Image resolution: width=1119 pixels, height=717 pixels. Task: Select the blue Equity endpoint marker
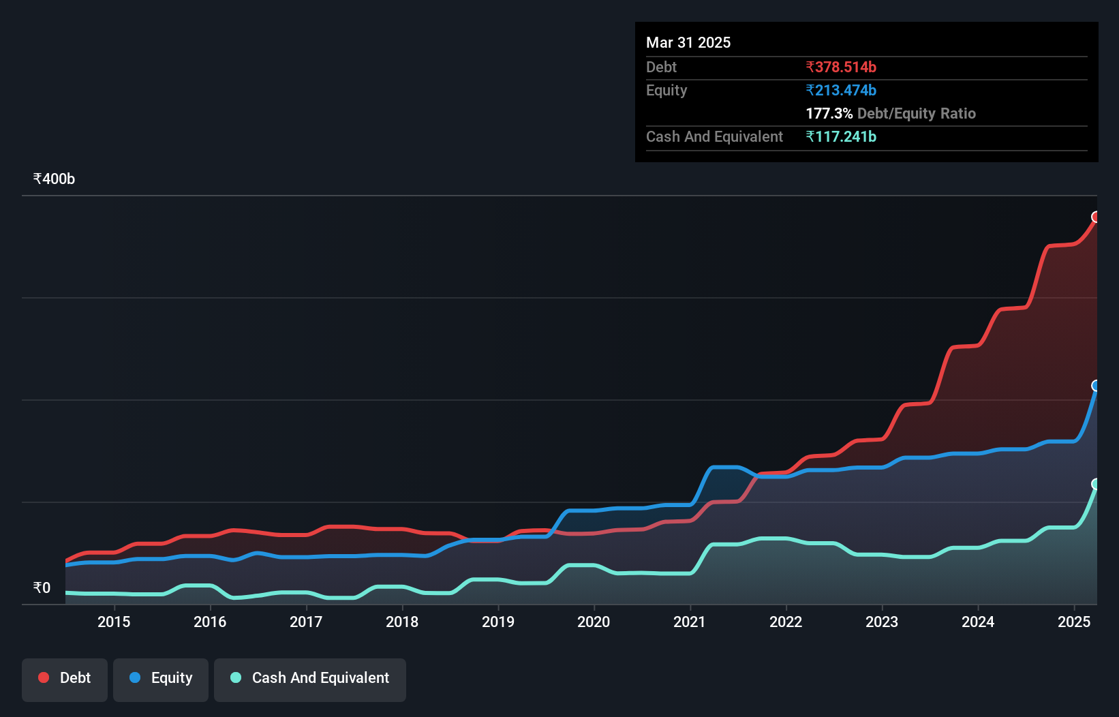[x=1096, y=386]
